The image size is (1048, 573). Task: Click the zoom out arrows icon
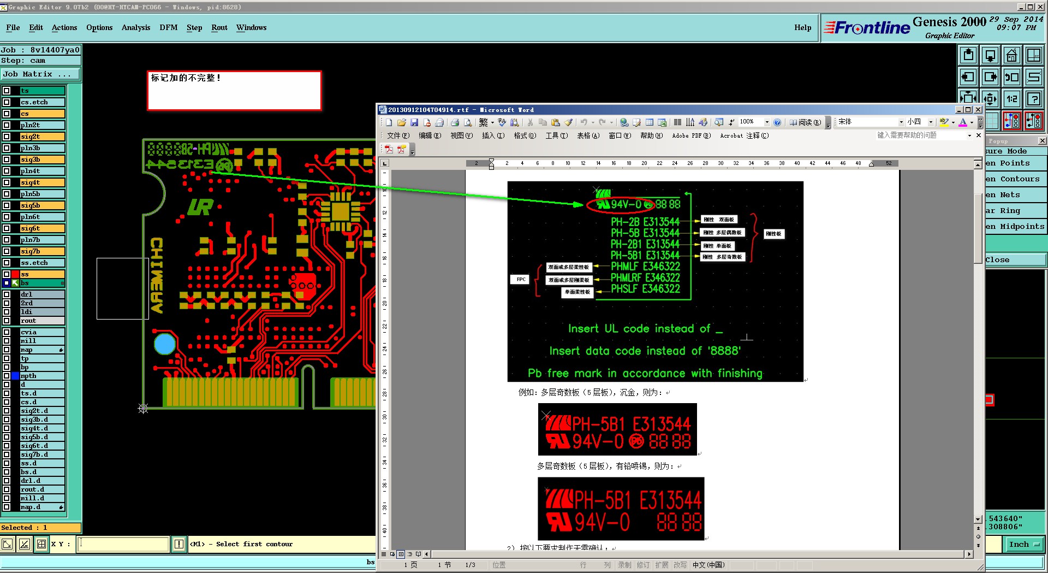(990, 99)
